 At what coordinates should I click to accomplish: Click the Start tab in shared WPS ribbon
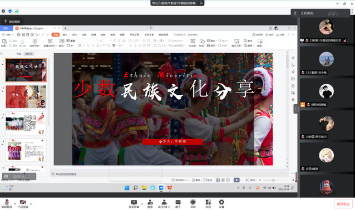tap(56, 34)
